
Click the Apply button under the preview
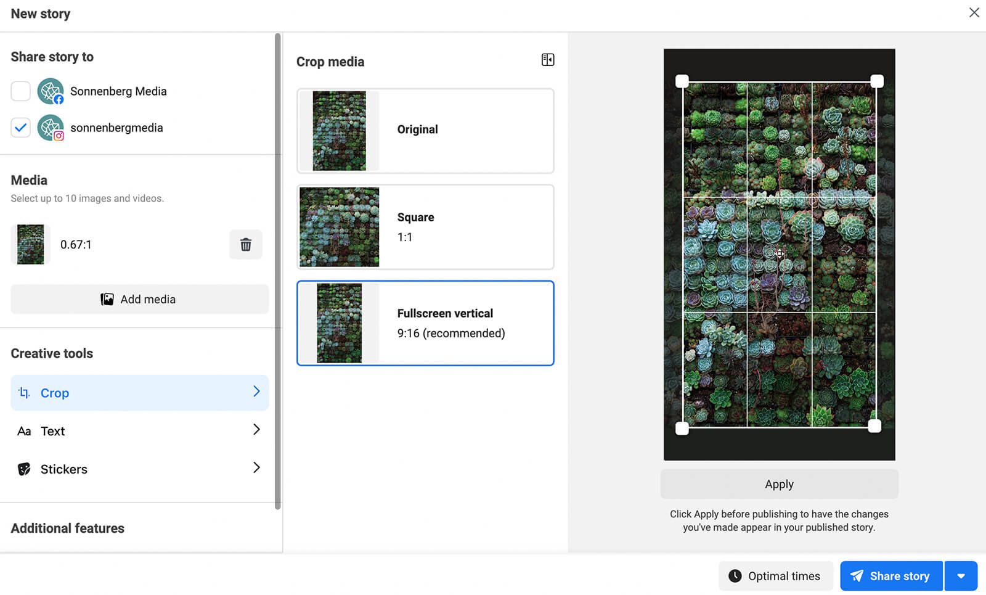(780, 484)
